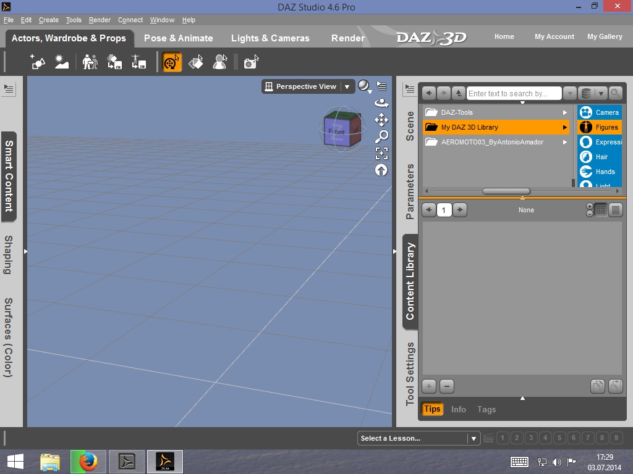Open the Smart Content side tab

coord(9,176)
